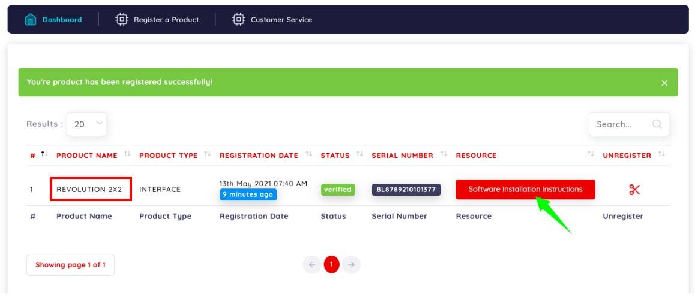This screenshot has width=695, height=301.
Task: Dismiss the green success notification
Action: [664, 83]
